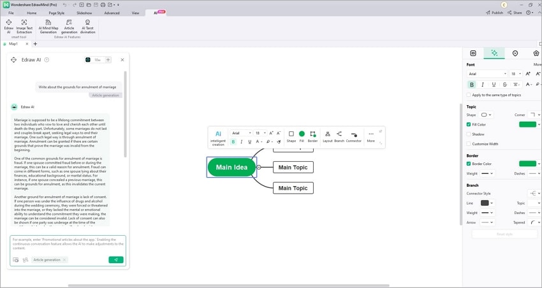Image resolution: width=542 pixels, height=288 pixels.
Task: Click the Publish button
Action: [x=494, y=13]
